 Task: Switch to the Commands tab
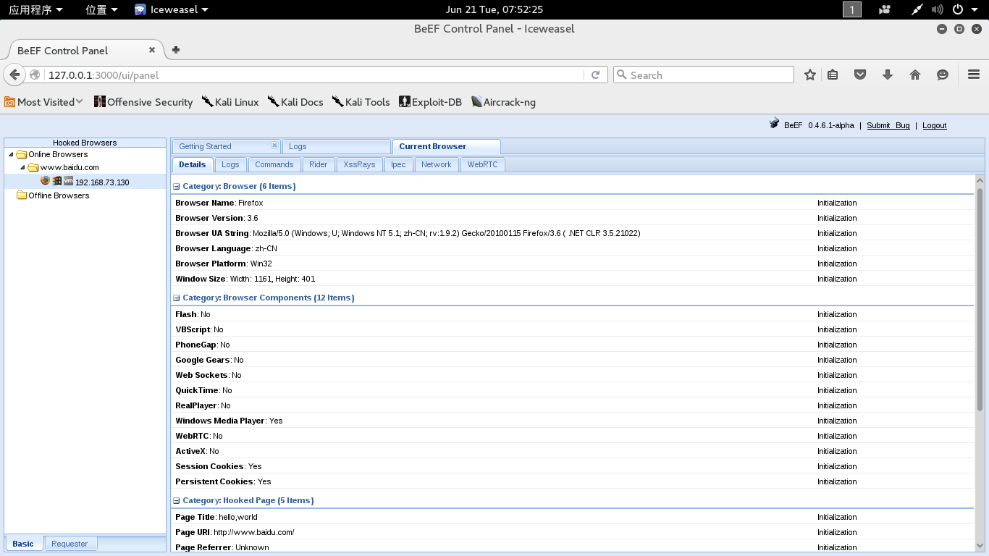[x=274, y=164]
